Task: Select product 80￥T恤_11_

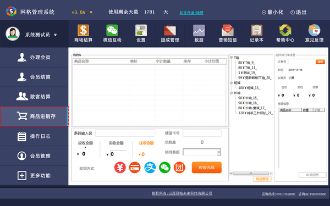Action: click(x=248, y=68)
